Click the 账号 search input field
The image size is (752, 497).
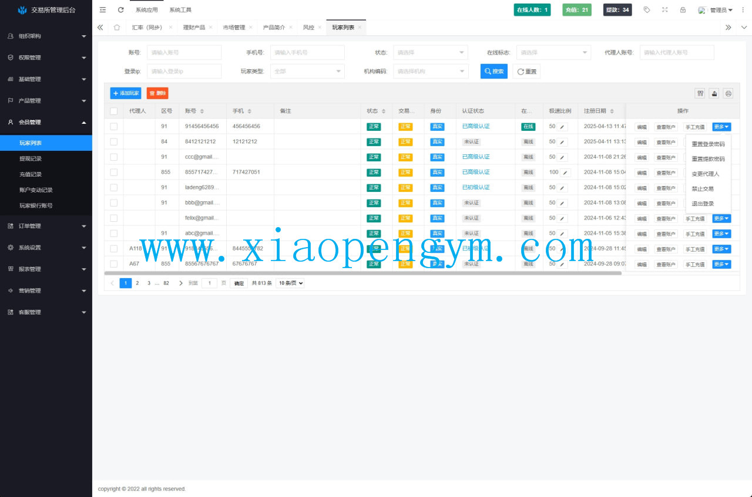coord(184,52)
